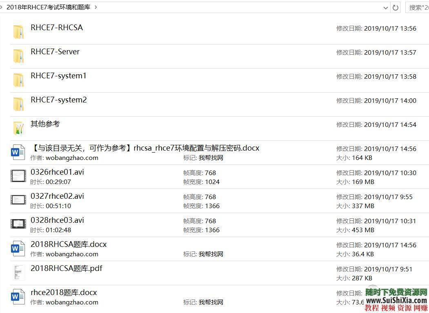The image size is (429, 313).
Task: Click the video icon of 0327rhce02.avi
Action: 18,200
